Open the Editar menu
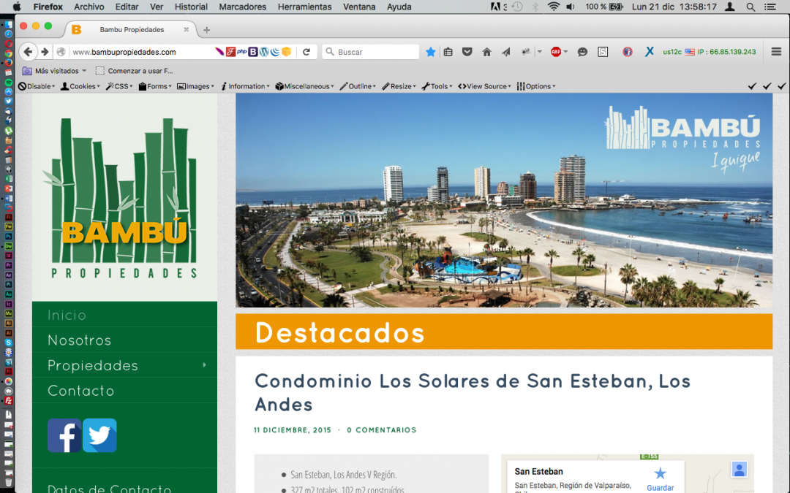Screen dimensions: 790x493 [x=127, y=7]
